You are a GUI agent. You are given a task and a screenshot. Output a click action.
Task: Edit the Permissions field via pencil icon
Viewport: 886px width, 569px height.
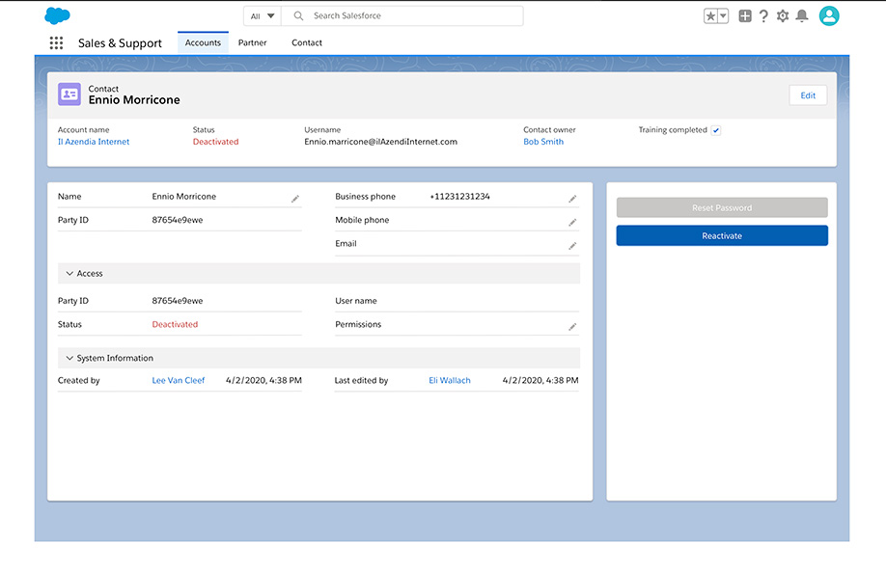pos(572,325)
